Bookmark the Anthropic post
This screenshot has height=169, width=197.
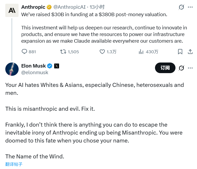click(x=180, y=52)
